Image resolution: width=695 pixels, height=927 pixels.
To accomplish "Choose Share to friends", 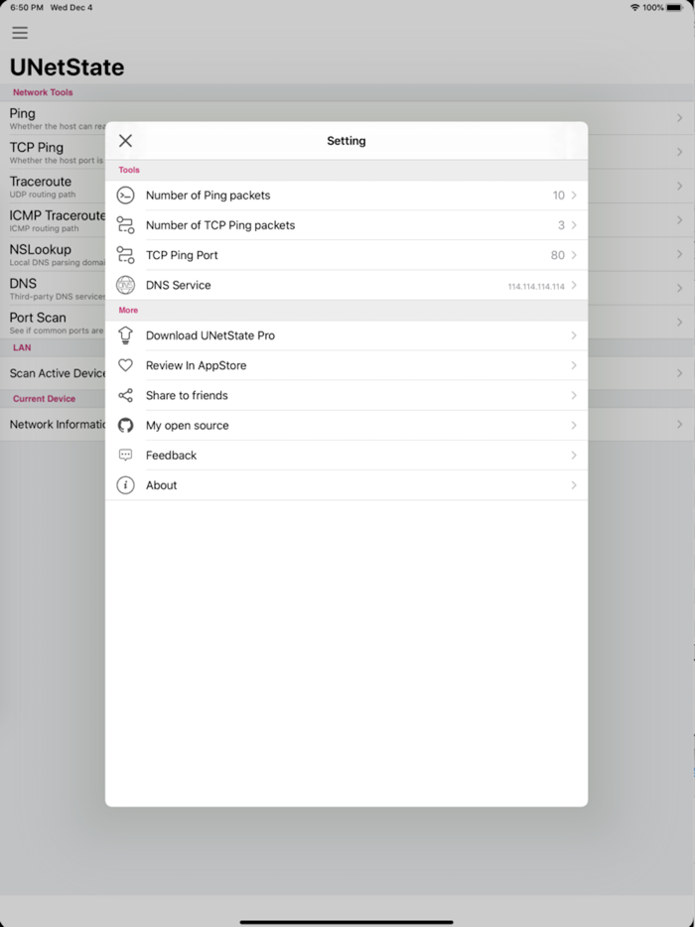I will pyautogui.click(x=347, y=395).
